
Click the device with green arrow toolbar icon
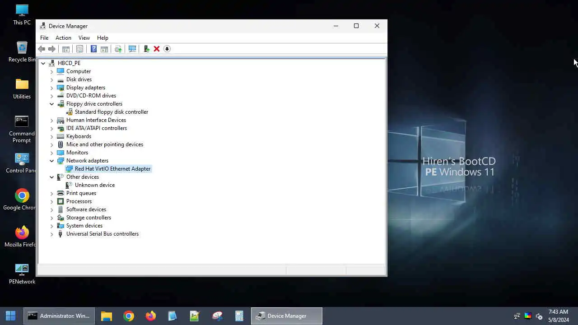pos(146,49)
